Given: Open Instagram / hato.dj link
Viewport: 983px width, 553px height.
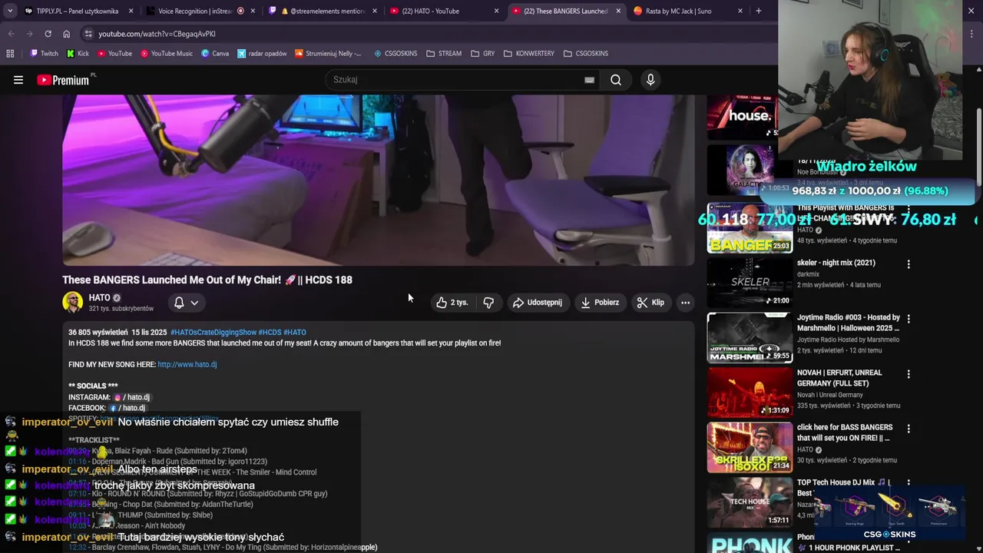Looking at the screenshot, I should [x=132, y=397].
